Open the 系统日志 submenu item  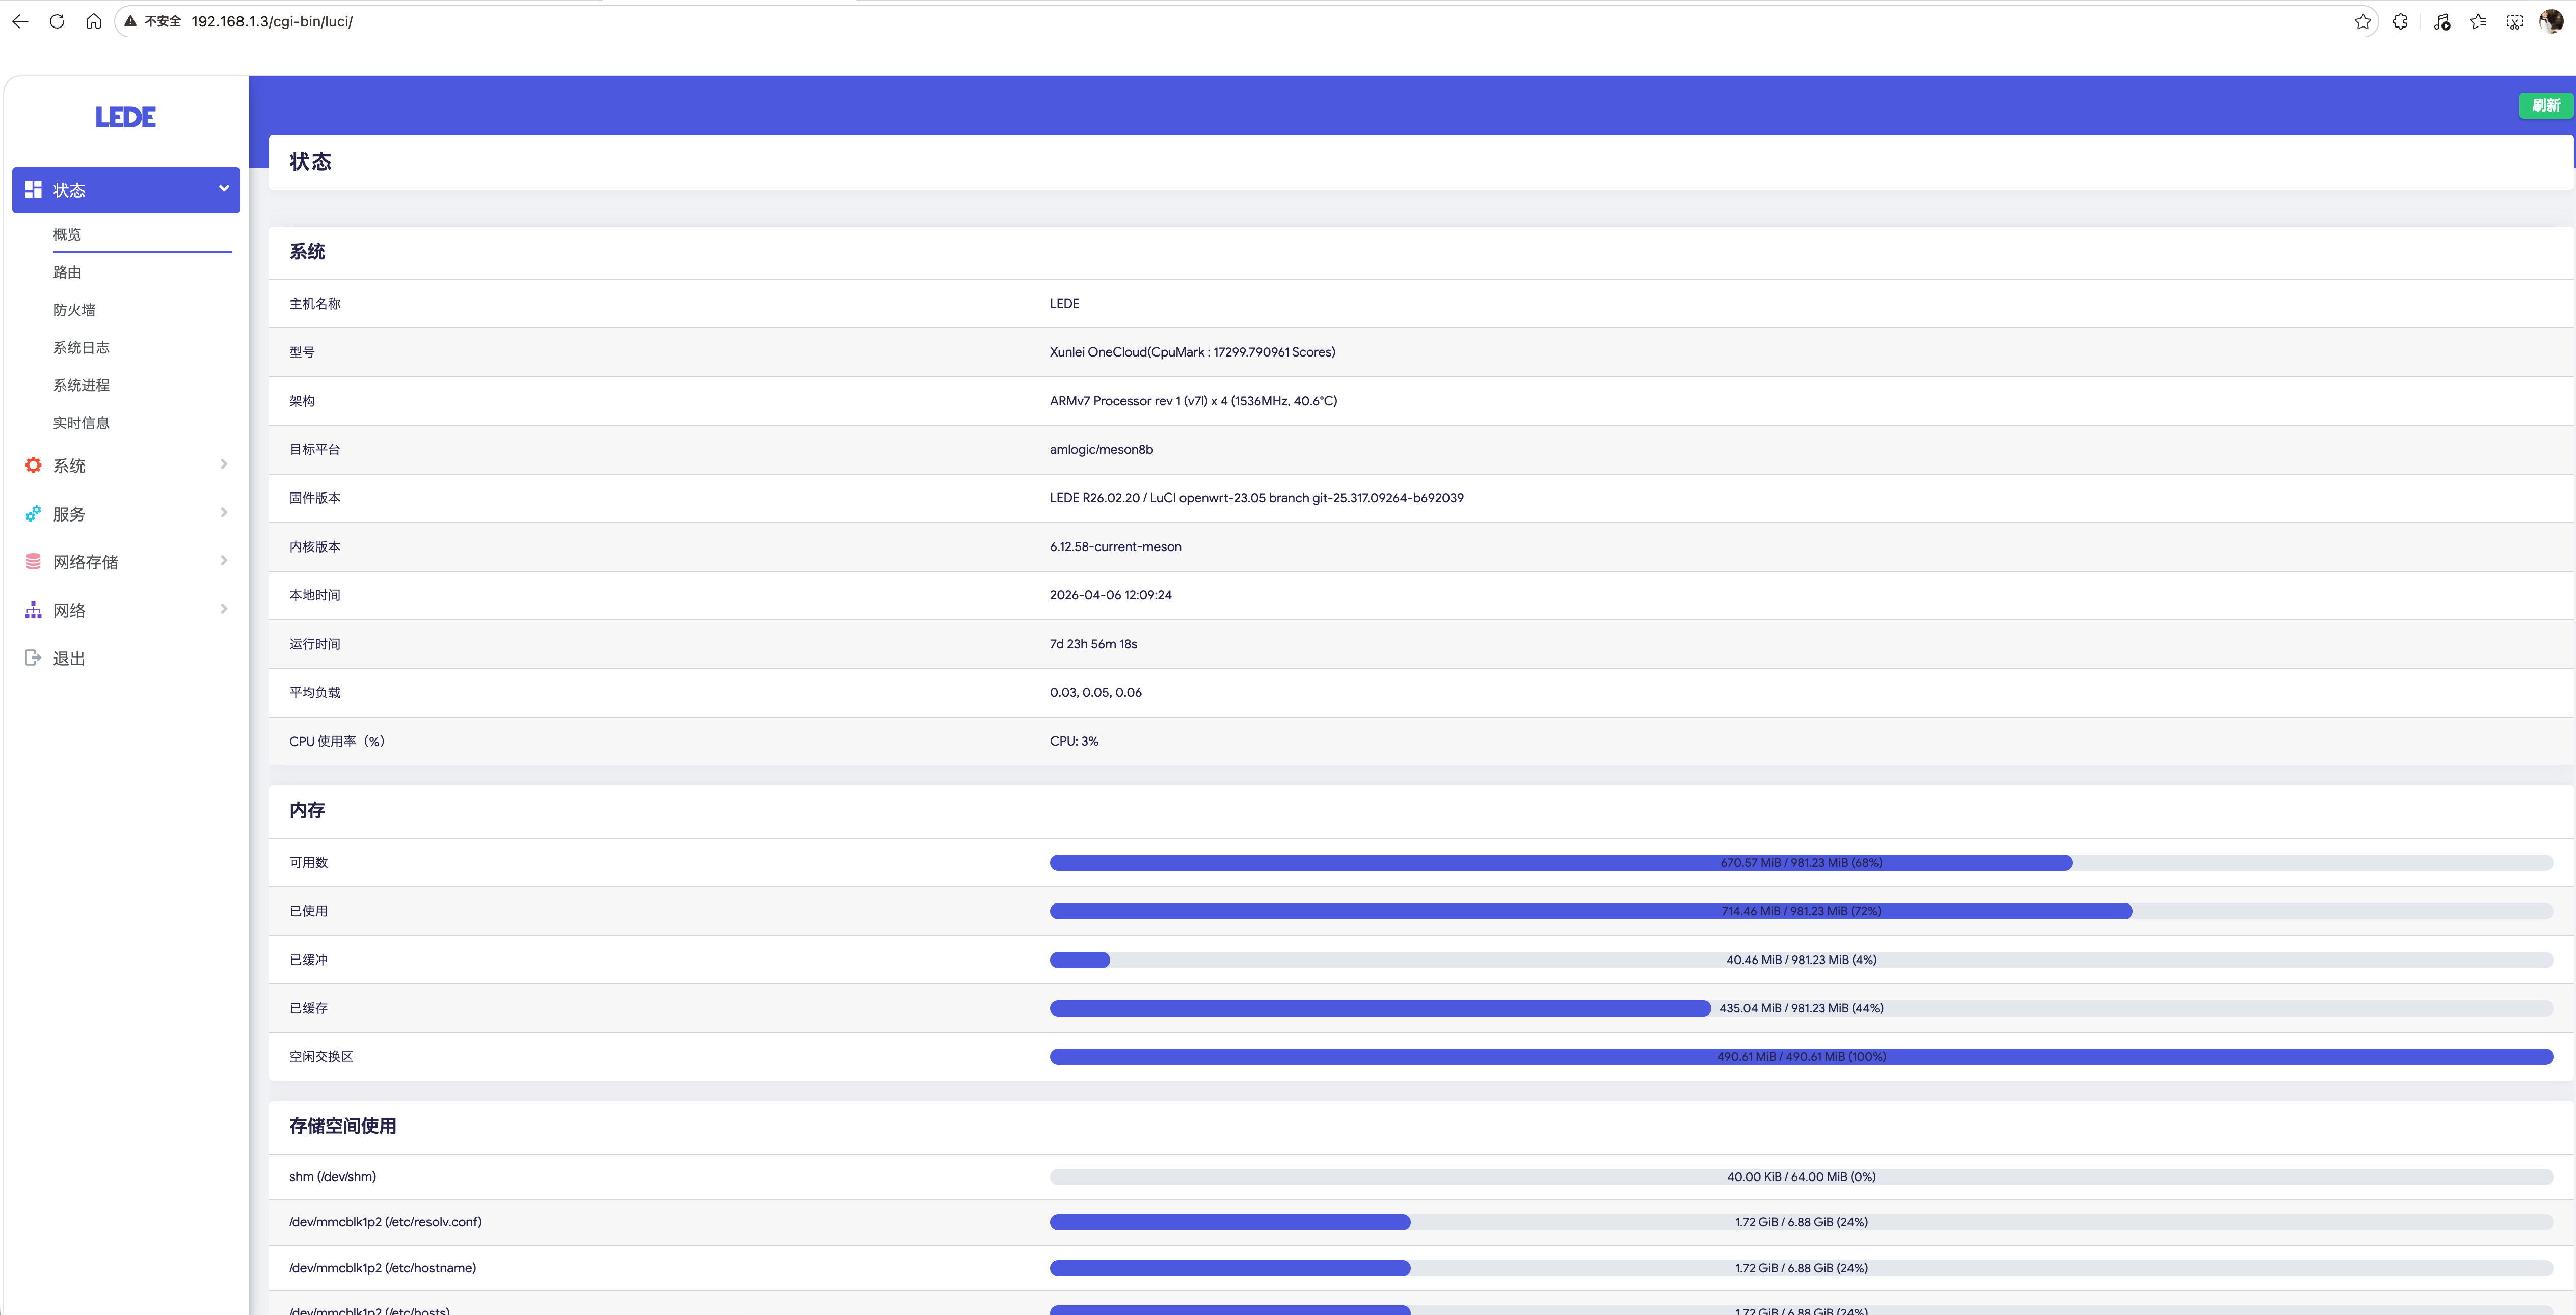click(x=81, y=348)
